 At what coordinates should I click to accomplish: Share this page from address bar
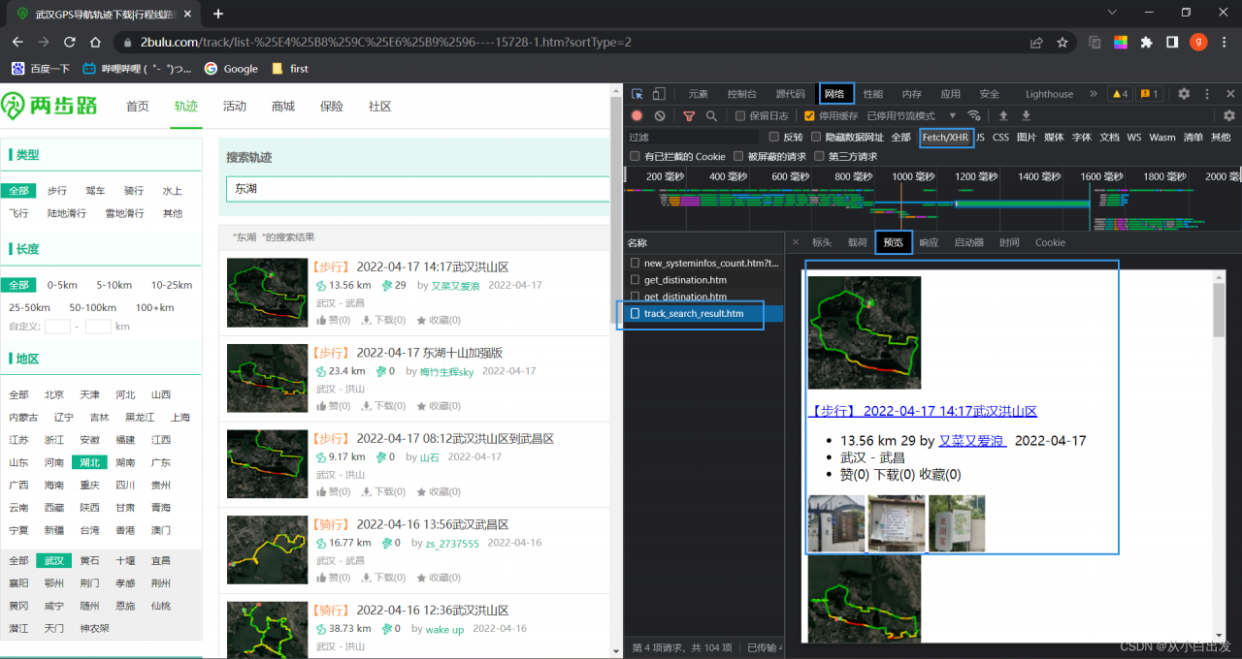tap(1037, 43)
